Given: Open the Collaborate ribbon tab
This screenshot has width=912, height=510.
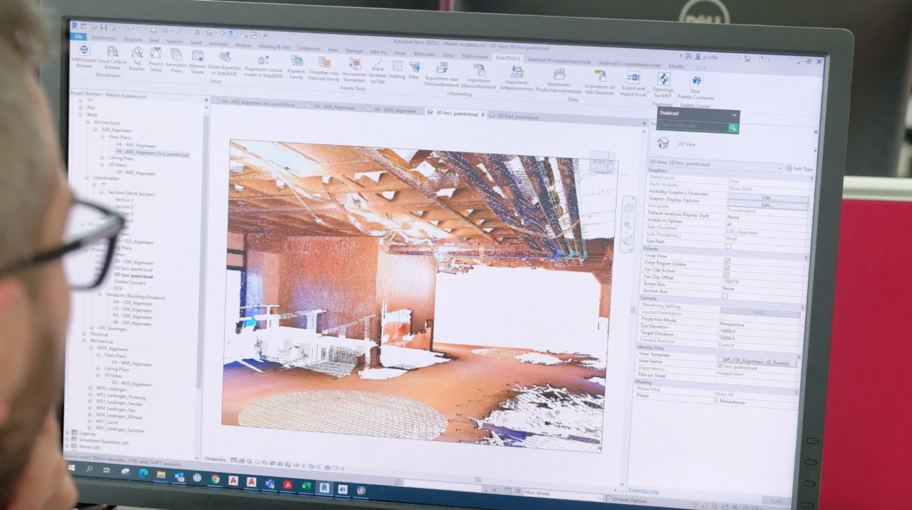Looking at the screenshot, I should pyautogui.click(x=309, y=48).
